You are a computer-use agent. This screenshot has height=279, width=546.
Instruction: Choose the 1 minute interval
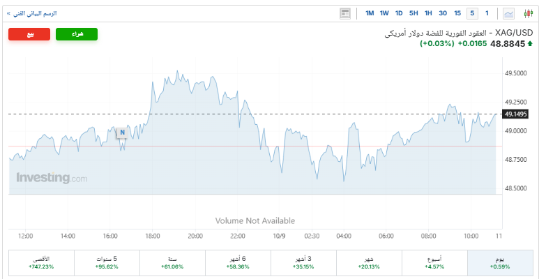487,13
